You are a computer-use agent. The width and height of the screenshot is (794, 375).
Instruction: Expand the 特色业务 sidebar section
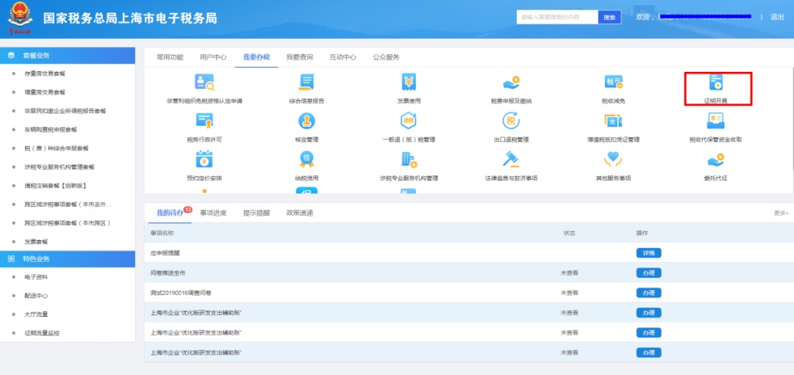pyautogui.click(x=68, y=259)
